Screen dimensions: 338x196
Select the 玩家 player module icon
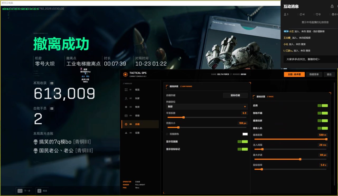(126, 98)
